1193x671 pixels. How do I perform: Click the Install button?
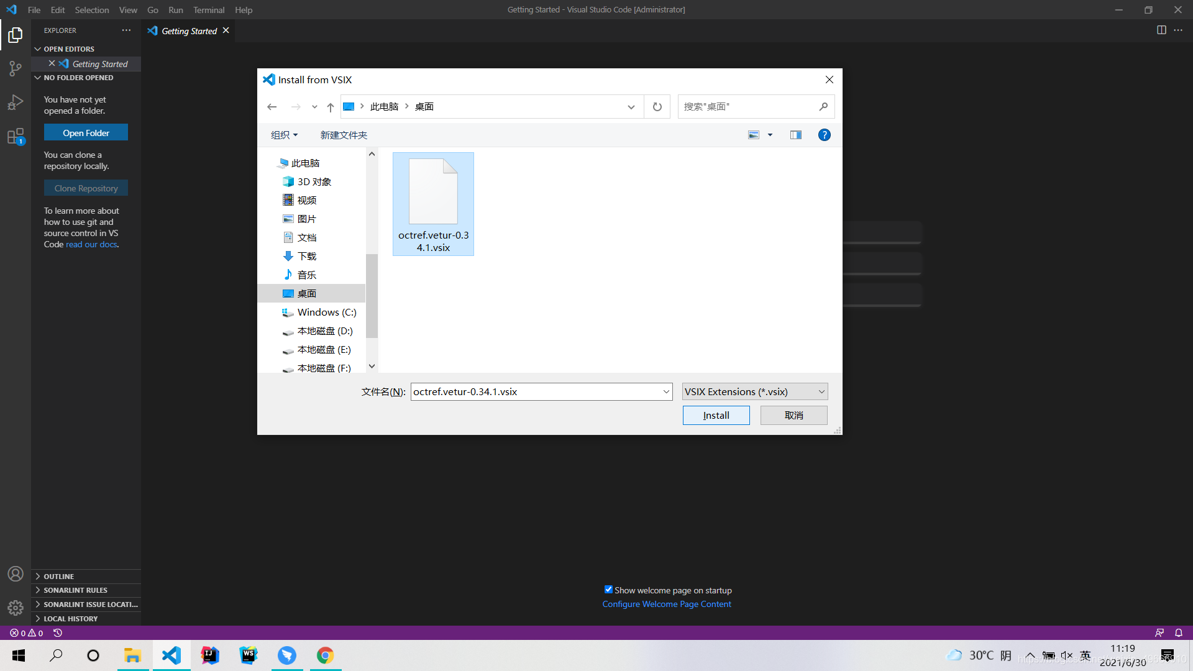pyautogui.click(x=716, y=415)
